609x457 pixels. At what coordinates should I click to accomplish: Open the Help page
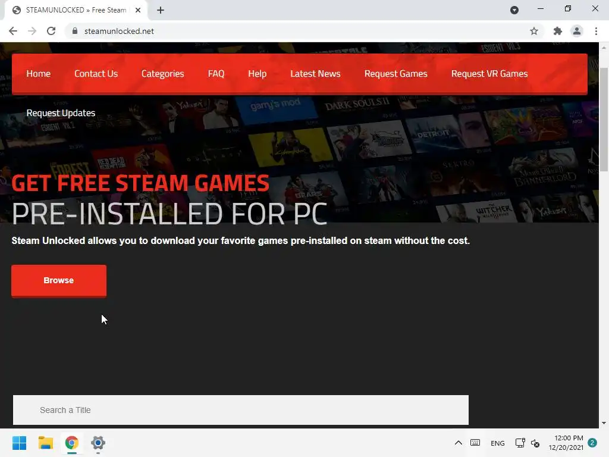point(257,74)
